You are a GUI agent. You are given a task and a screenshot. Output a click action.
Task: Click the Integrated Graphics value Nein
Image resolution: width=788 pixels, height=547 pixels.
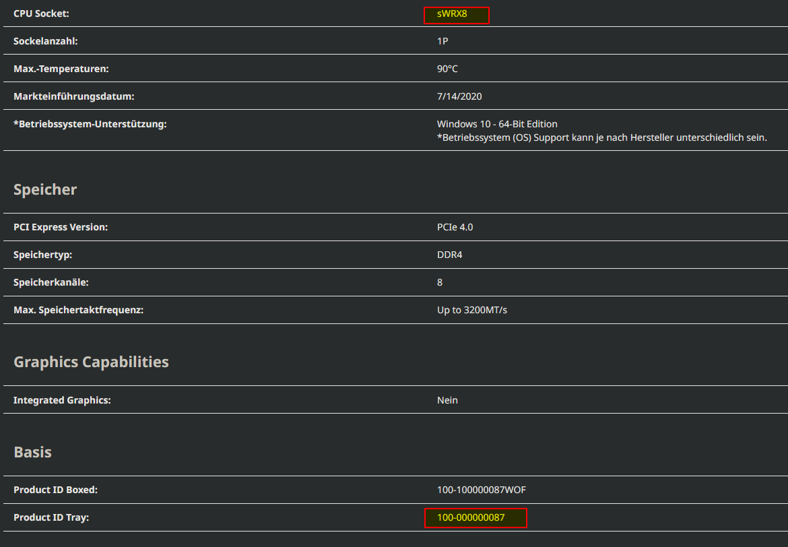(447, 399)
